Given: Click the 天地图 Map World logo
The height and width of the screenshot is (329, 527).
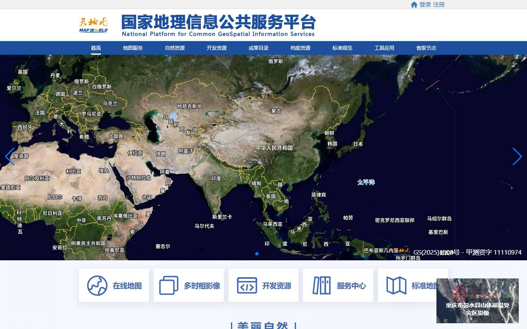Looking at the screenshot, I should click(x=93, y=25).
